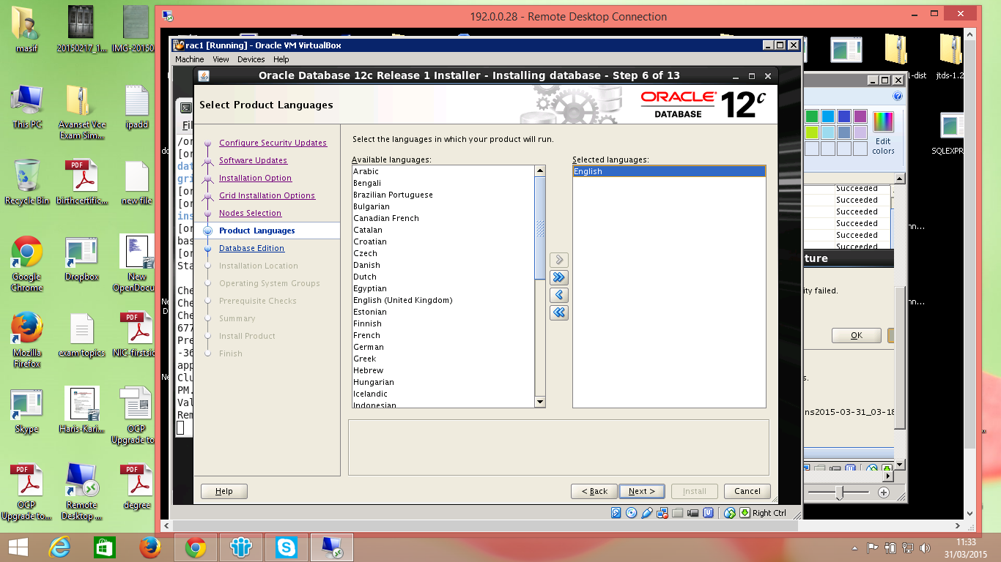Add all languages with double right arrow
This screenshot has width=1001, height=562.
click(559, 277)
